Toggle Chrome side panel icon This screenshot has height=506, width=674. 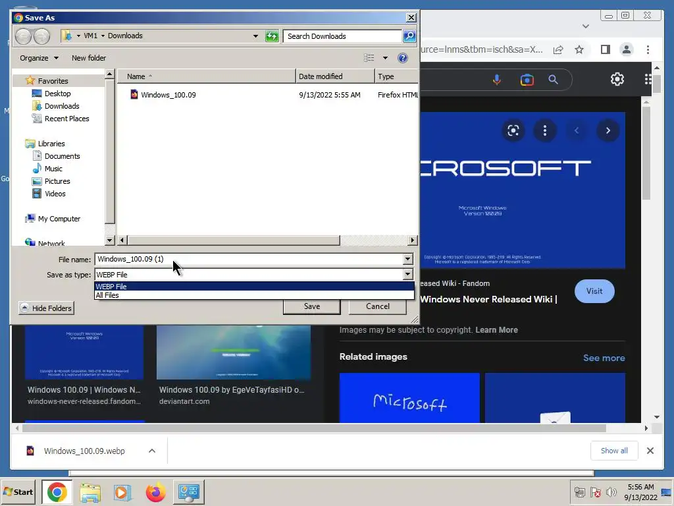point(606,49)
